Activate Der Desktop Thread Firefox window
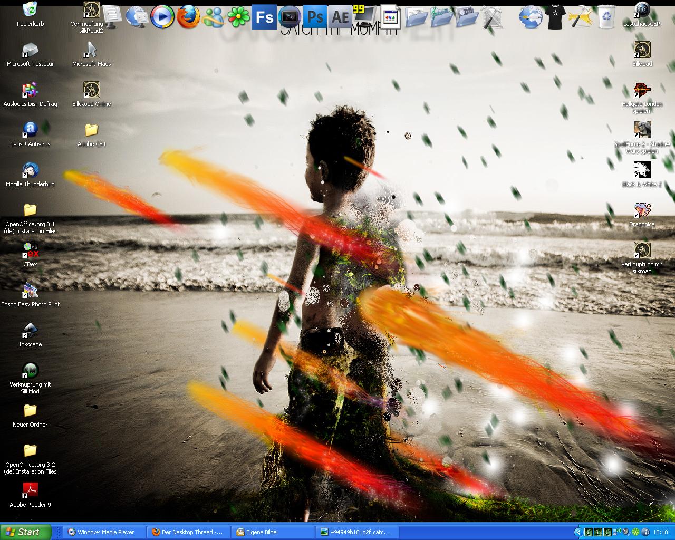 (188, 532)
